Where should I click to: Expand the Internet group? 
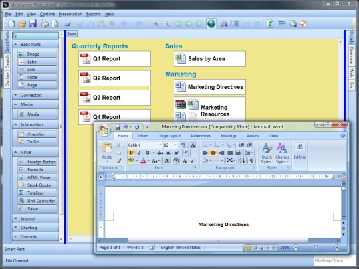(x=35, y=219)
